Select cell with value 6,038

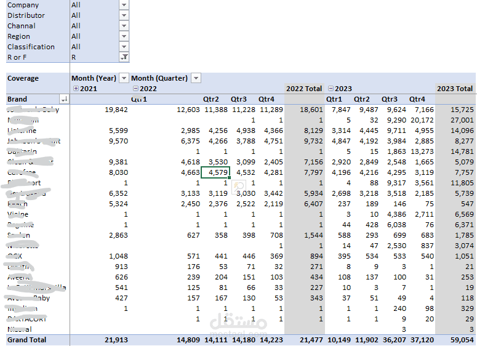click(x=397, y=225)
